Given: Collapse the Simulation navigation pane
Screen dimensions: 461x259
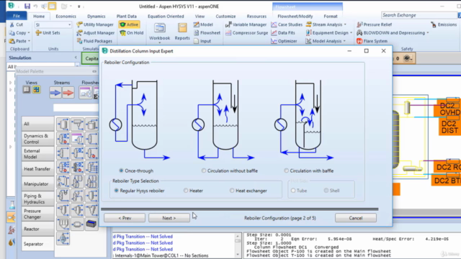Looking at the screenshot, I should 76,58.
